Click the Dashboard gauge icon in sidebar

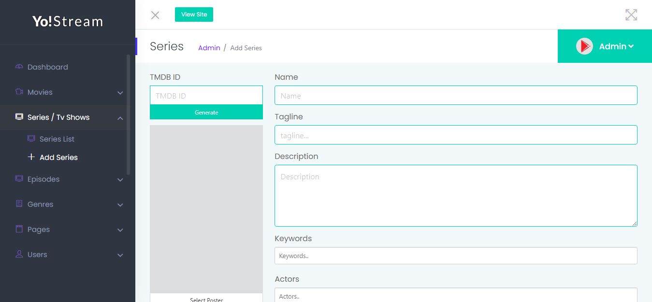[x=19, y=67]
